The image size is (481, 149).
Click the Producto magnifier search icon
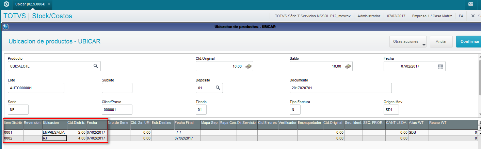click(x=96, y=66)
